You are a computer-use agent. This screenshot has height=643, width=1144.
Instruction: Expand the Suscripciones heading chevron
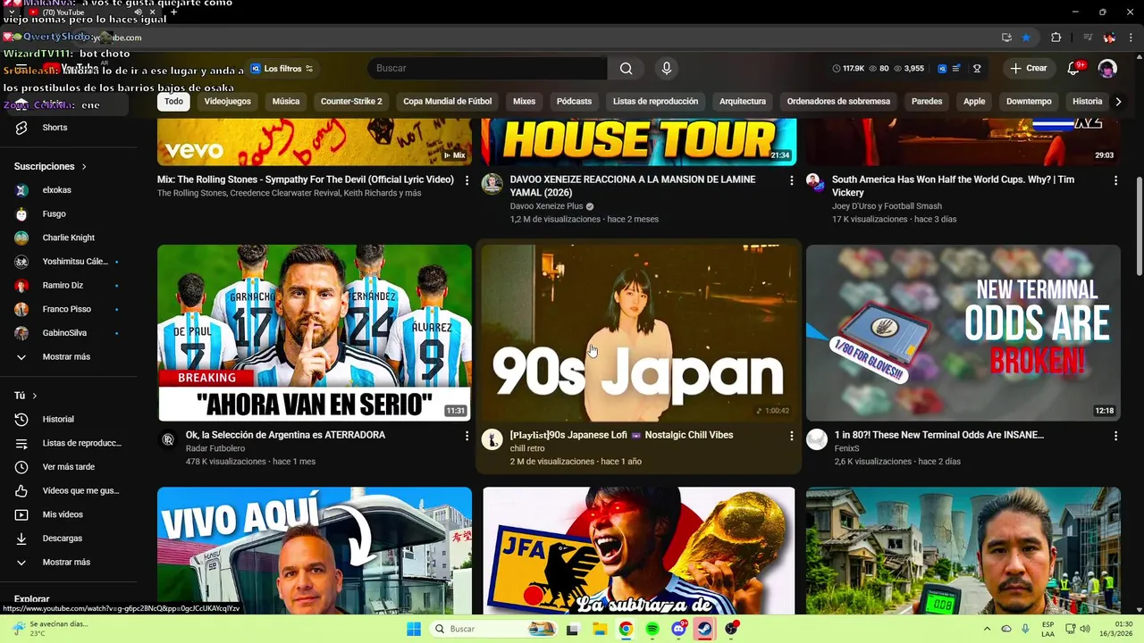84,167
